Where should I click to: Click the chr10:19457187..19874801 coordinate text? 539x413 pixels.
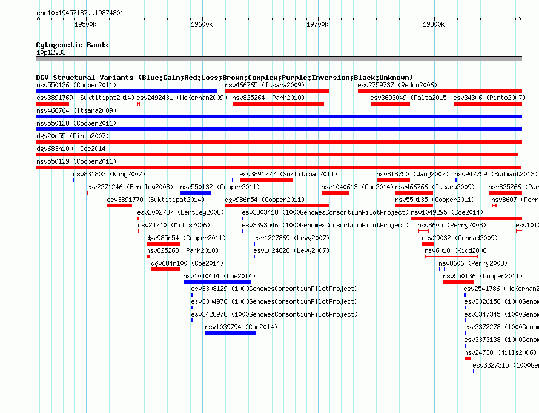pyautogui.click(x=80, y=13)
